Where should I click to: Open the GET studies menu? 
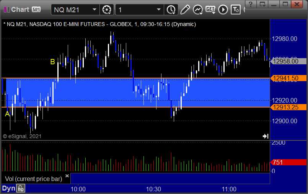(210, 10)
